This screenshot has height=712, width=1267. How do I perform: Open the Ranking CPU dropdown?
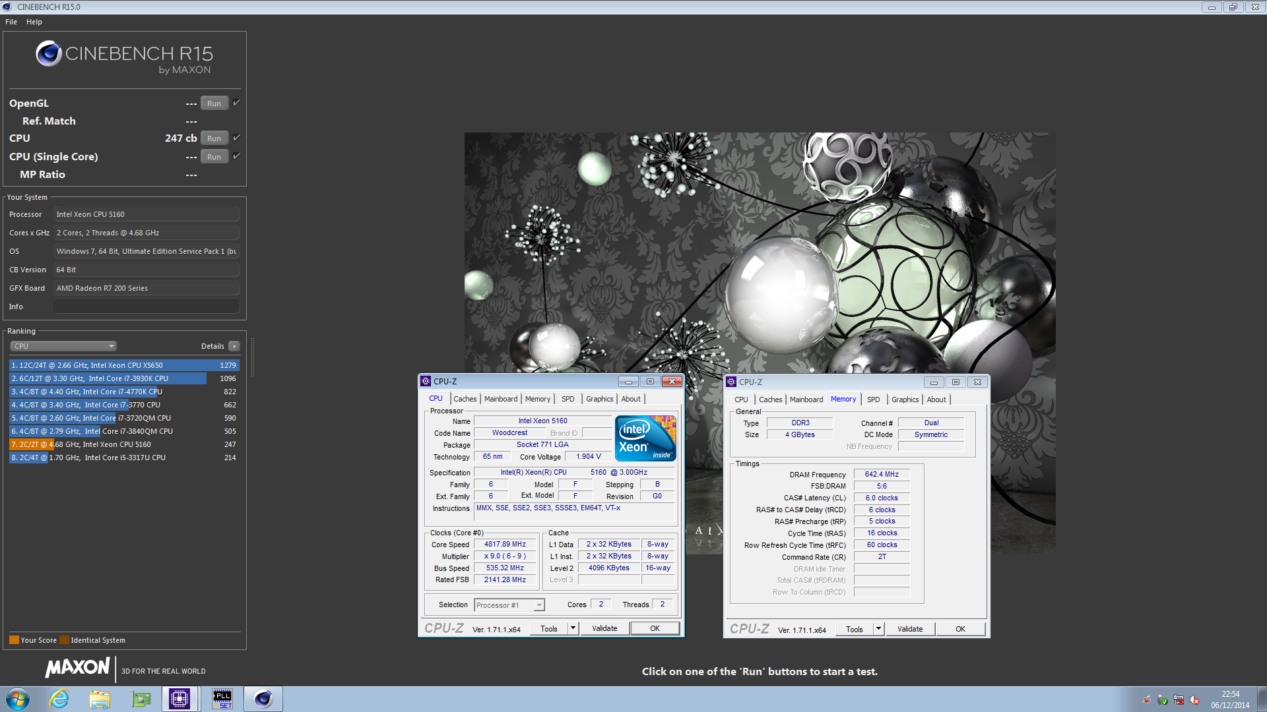pyautogui.click(x=63, y=346)
